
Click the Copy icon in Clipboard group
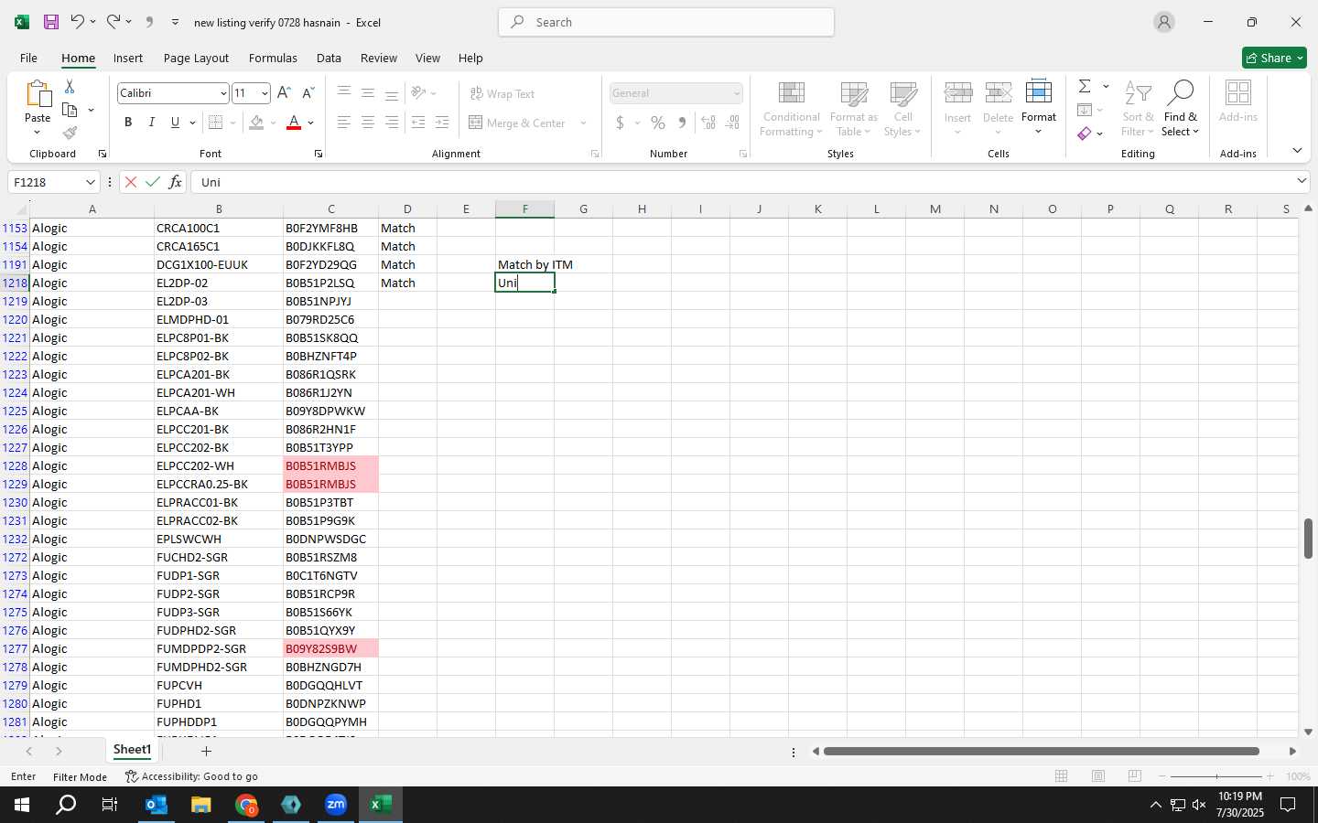(x=70, y=110)
